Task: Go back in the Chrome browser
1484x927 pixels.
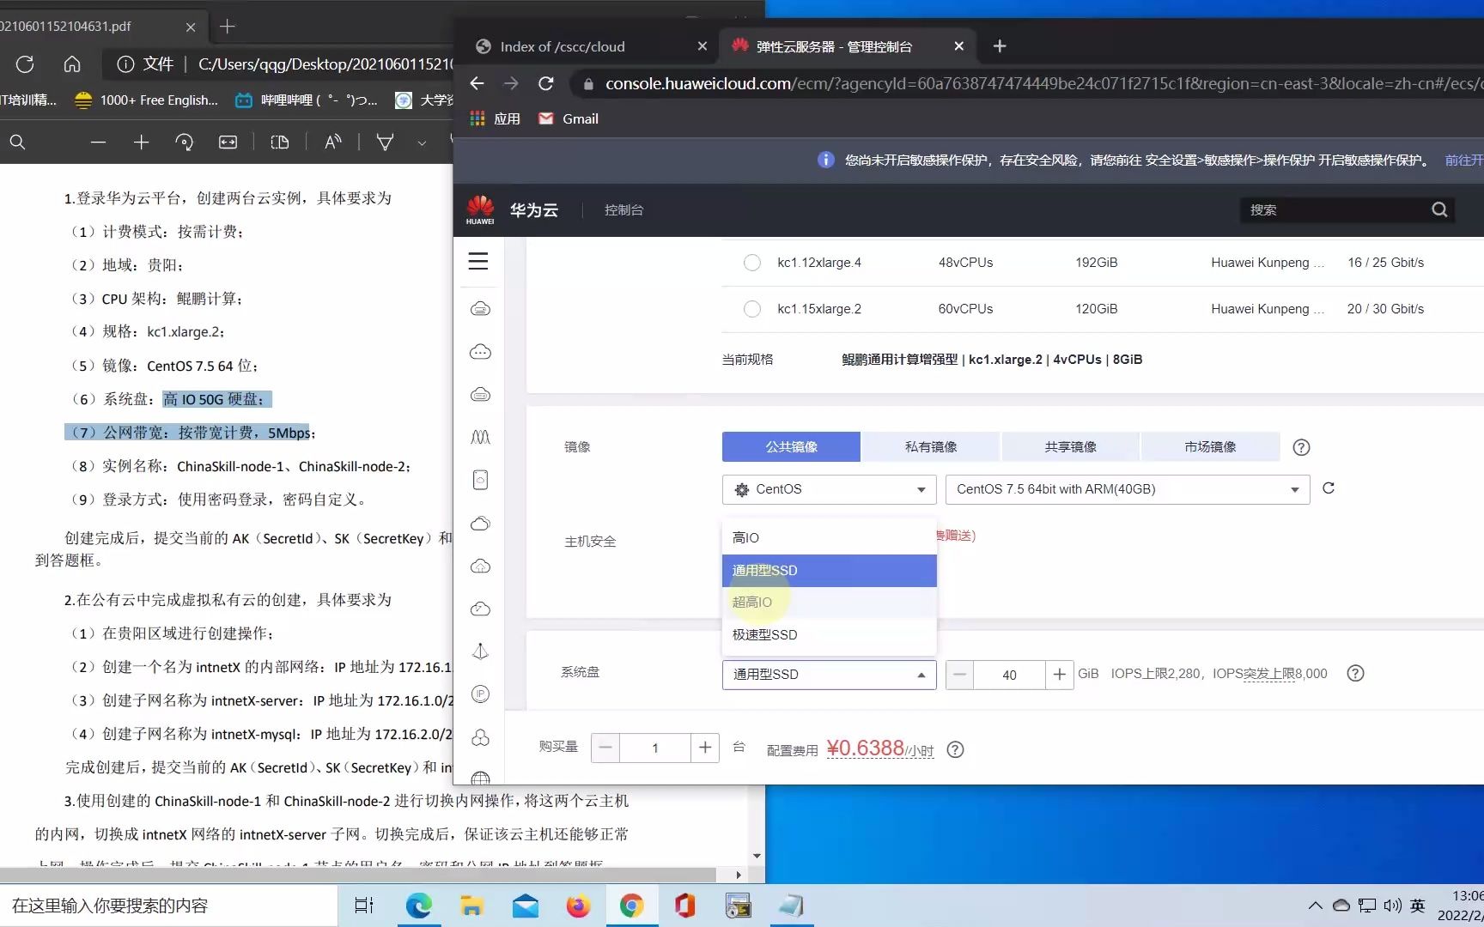Action: pyautogui.click(x=477, y=83)
